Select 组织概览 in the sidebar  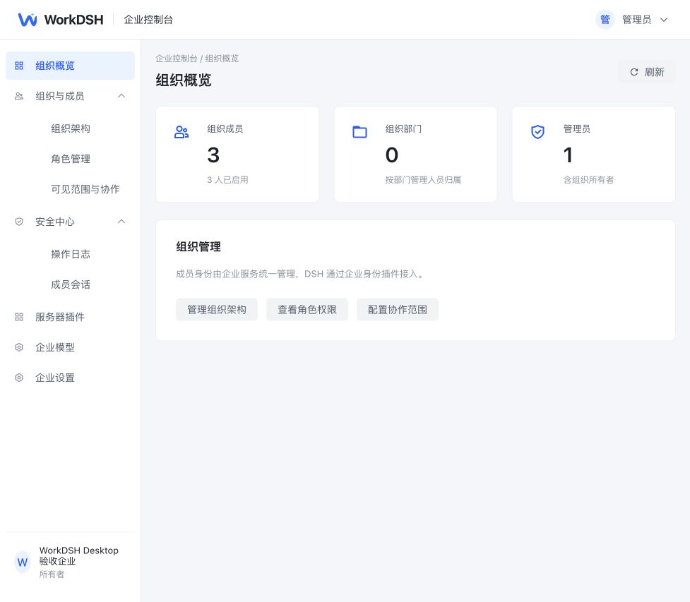click(70, 66)
